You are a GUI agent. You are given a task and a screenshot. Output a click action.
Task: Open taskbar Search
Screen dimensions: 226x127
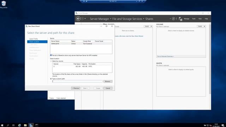click(8, 125)
